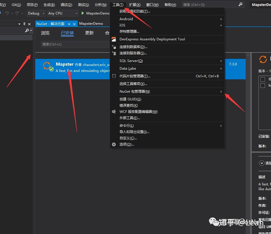Open the 工具(T) menu
The image size is (271, 234).
pos(118,5)
